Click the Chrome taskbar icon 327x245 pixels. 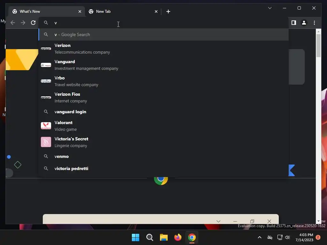coord(192,237)
